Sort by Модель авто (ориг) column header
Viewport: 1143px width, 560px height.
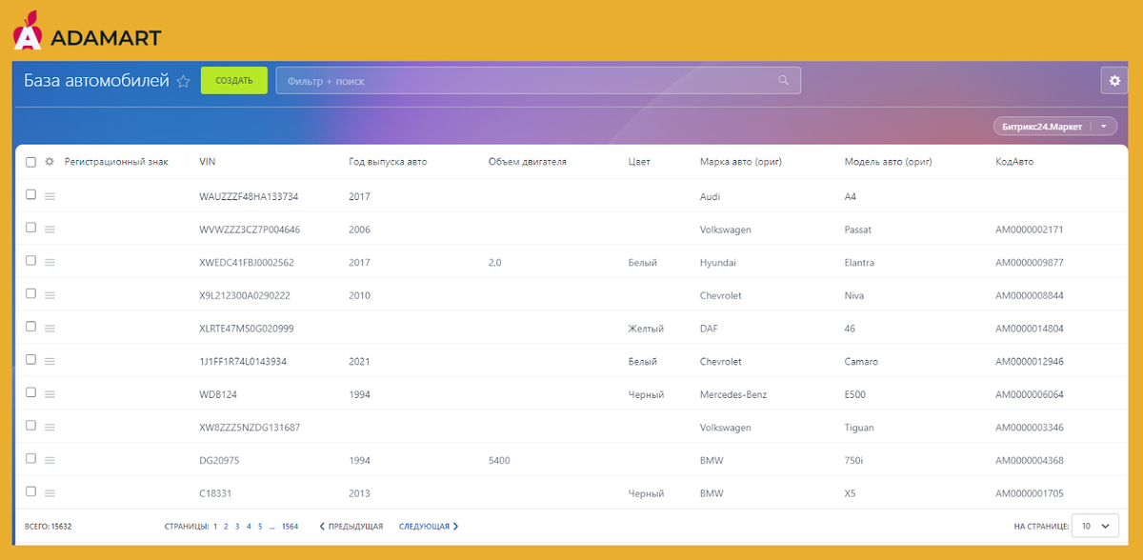click(890, 162)
